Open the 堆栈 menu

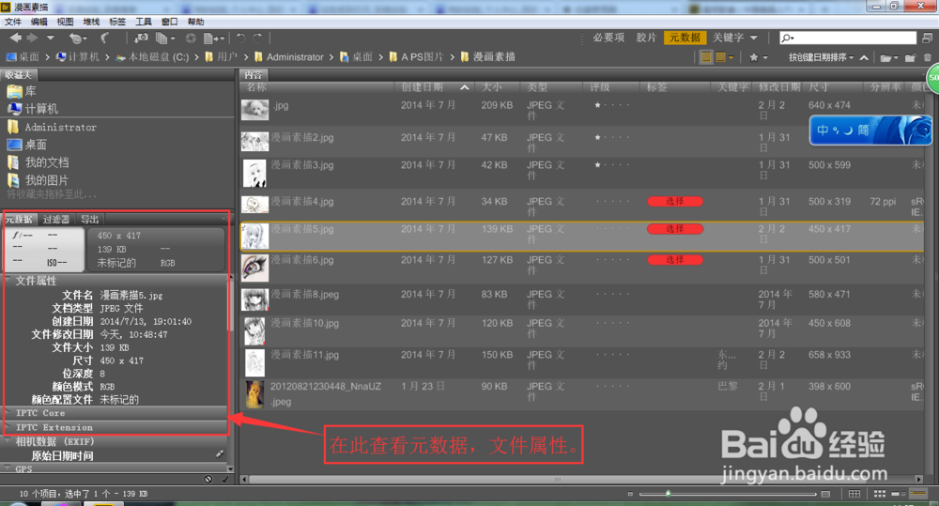click(91, 22)
